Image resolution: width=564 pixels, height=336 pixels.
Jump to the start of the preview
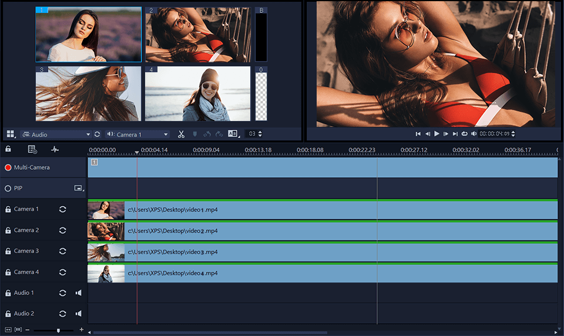tap(418, 134)
